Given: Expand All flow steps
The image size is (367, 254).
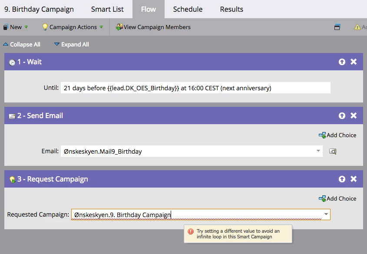Looking at the screenshot, I should coord(71,44).
